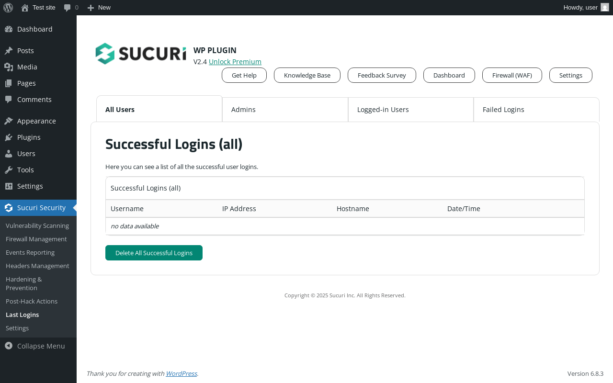Click the Version 6.8.3 footer text
This screenshot has width=613, height=383.
click(x=585, y=373)
